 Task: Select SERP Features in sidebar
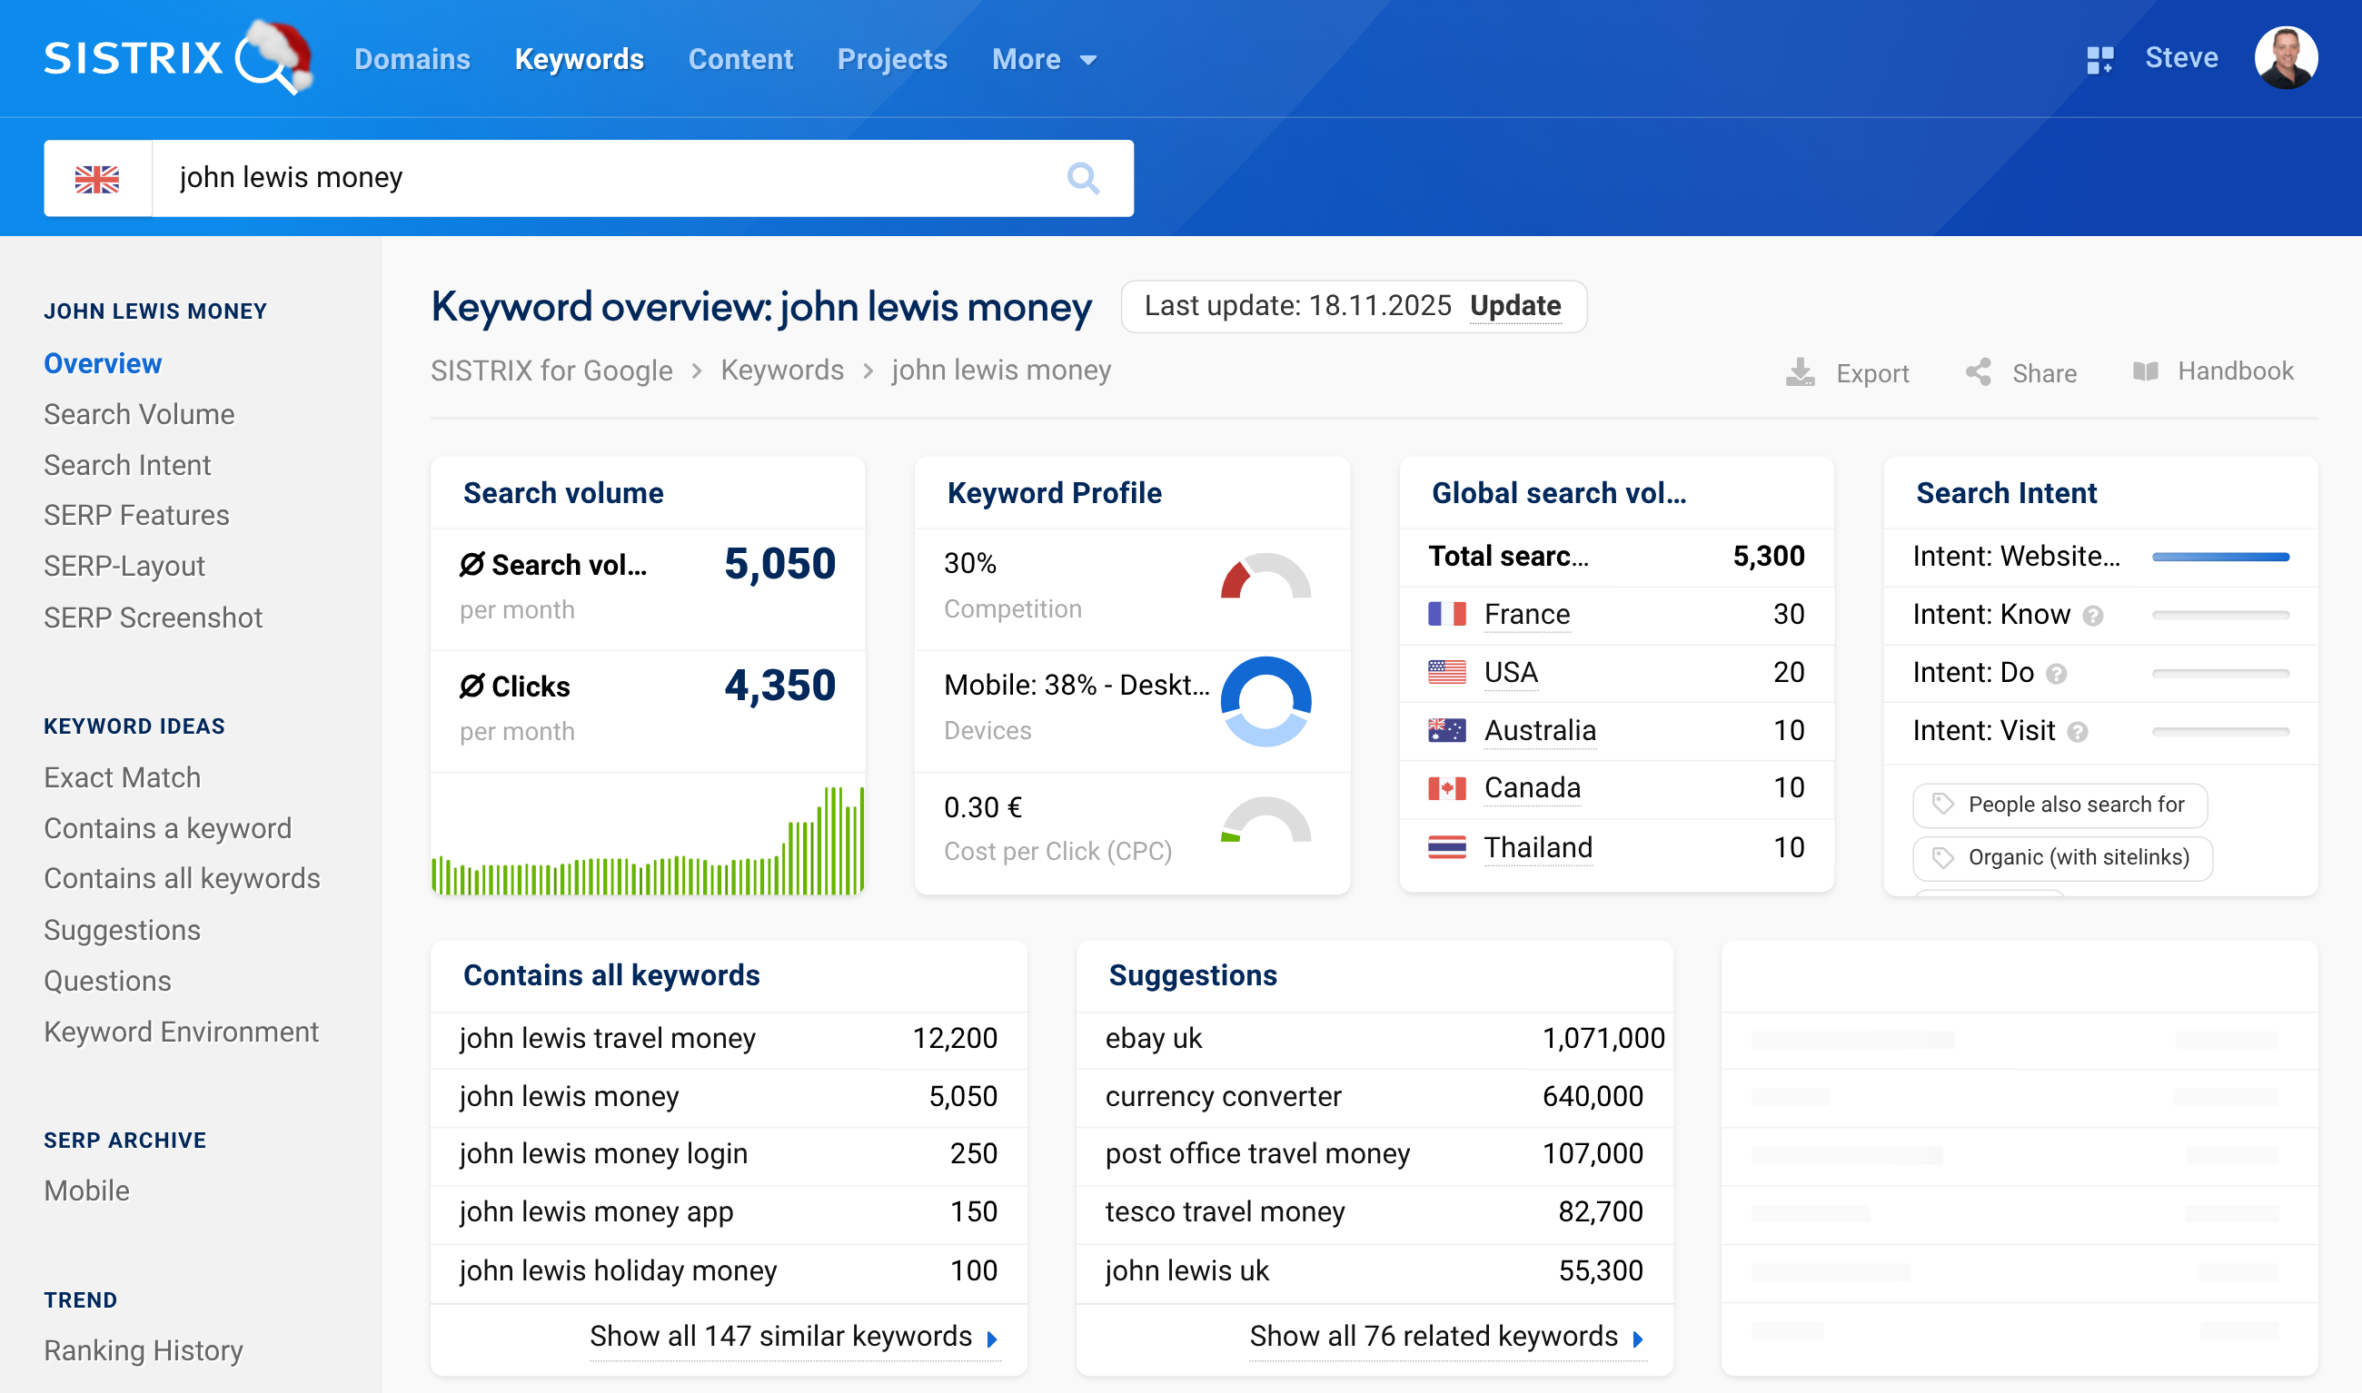136,515
